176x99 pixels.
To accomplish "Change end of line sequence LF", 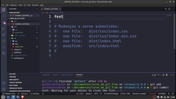I will click(101, 94).
